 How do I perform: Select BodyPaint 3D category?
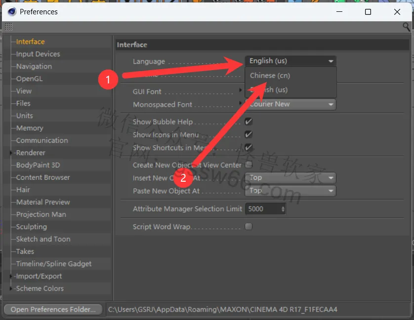point(38,165)
